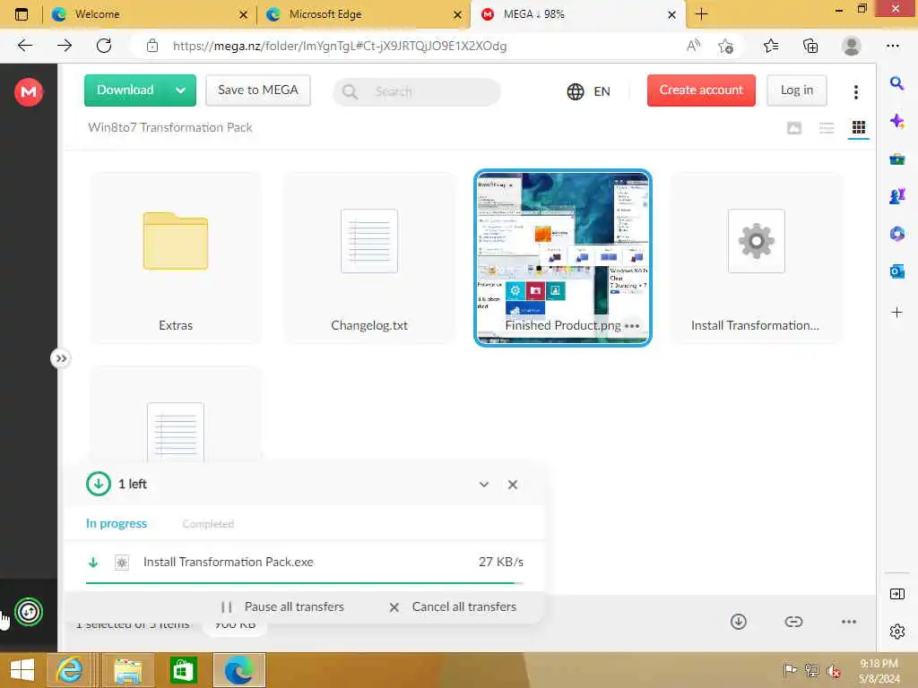Click the MEGA logo icon in sidebar
The height and width of the screenshot is (688, 918).
pos(29,92)
